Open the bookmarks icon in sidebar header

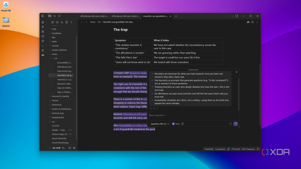tap(59, 16)
